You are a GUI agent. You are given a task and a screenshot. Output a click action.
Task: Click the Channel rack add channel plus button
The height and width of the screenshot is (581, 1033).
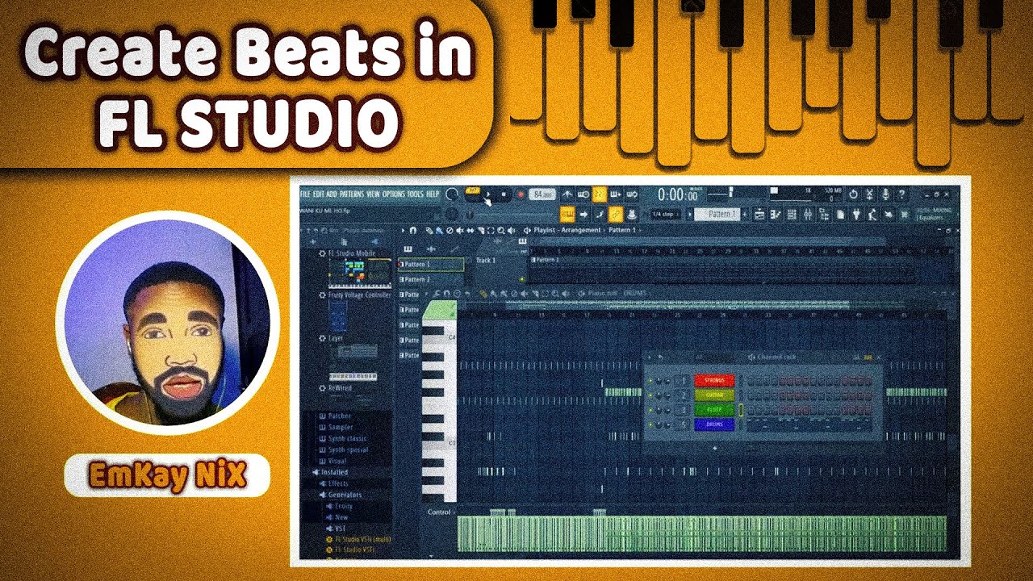[715, 448]
